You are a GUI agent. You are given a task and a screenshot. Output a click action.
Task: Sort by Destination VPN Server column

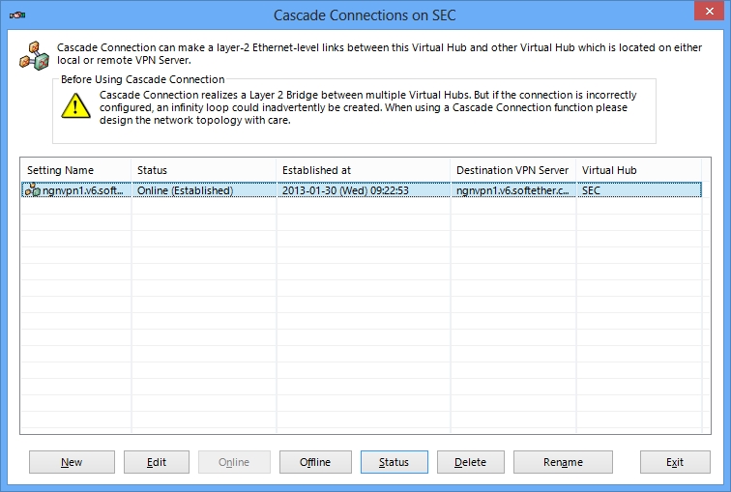[513, 170]
